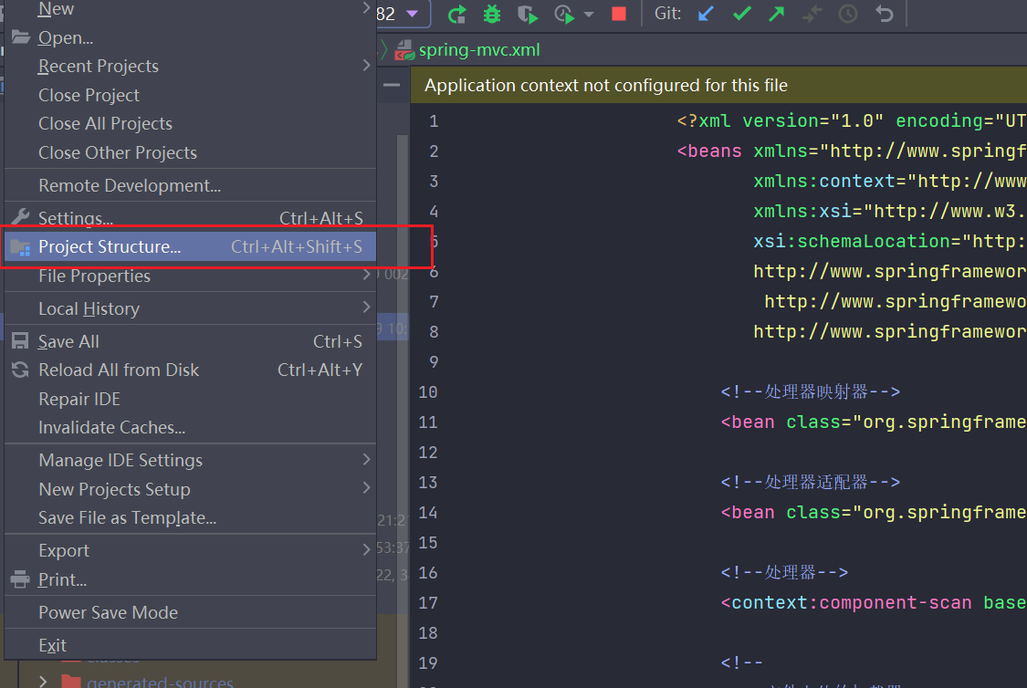The image size is (1027, 688).
Task: Expand Export submenu arrow
Action: tap(366, 549)
